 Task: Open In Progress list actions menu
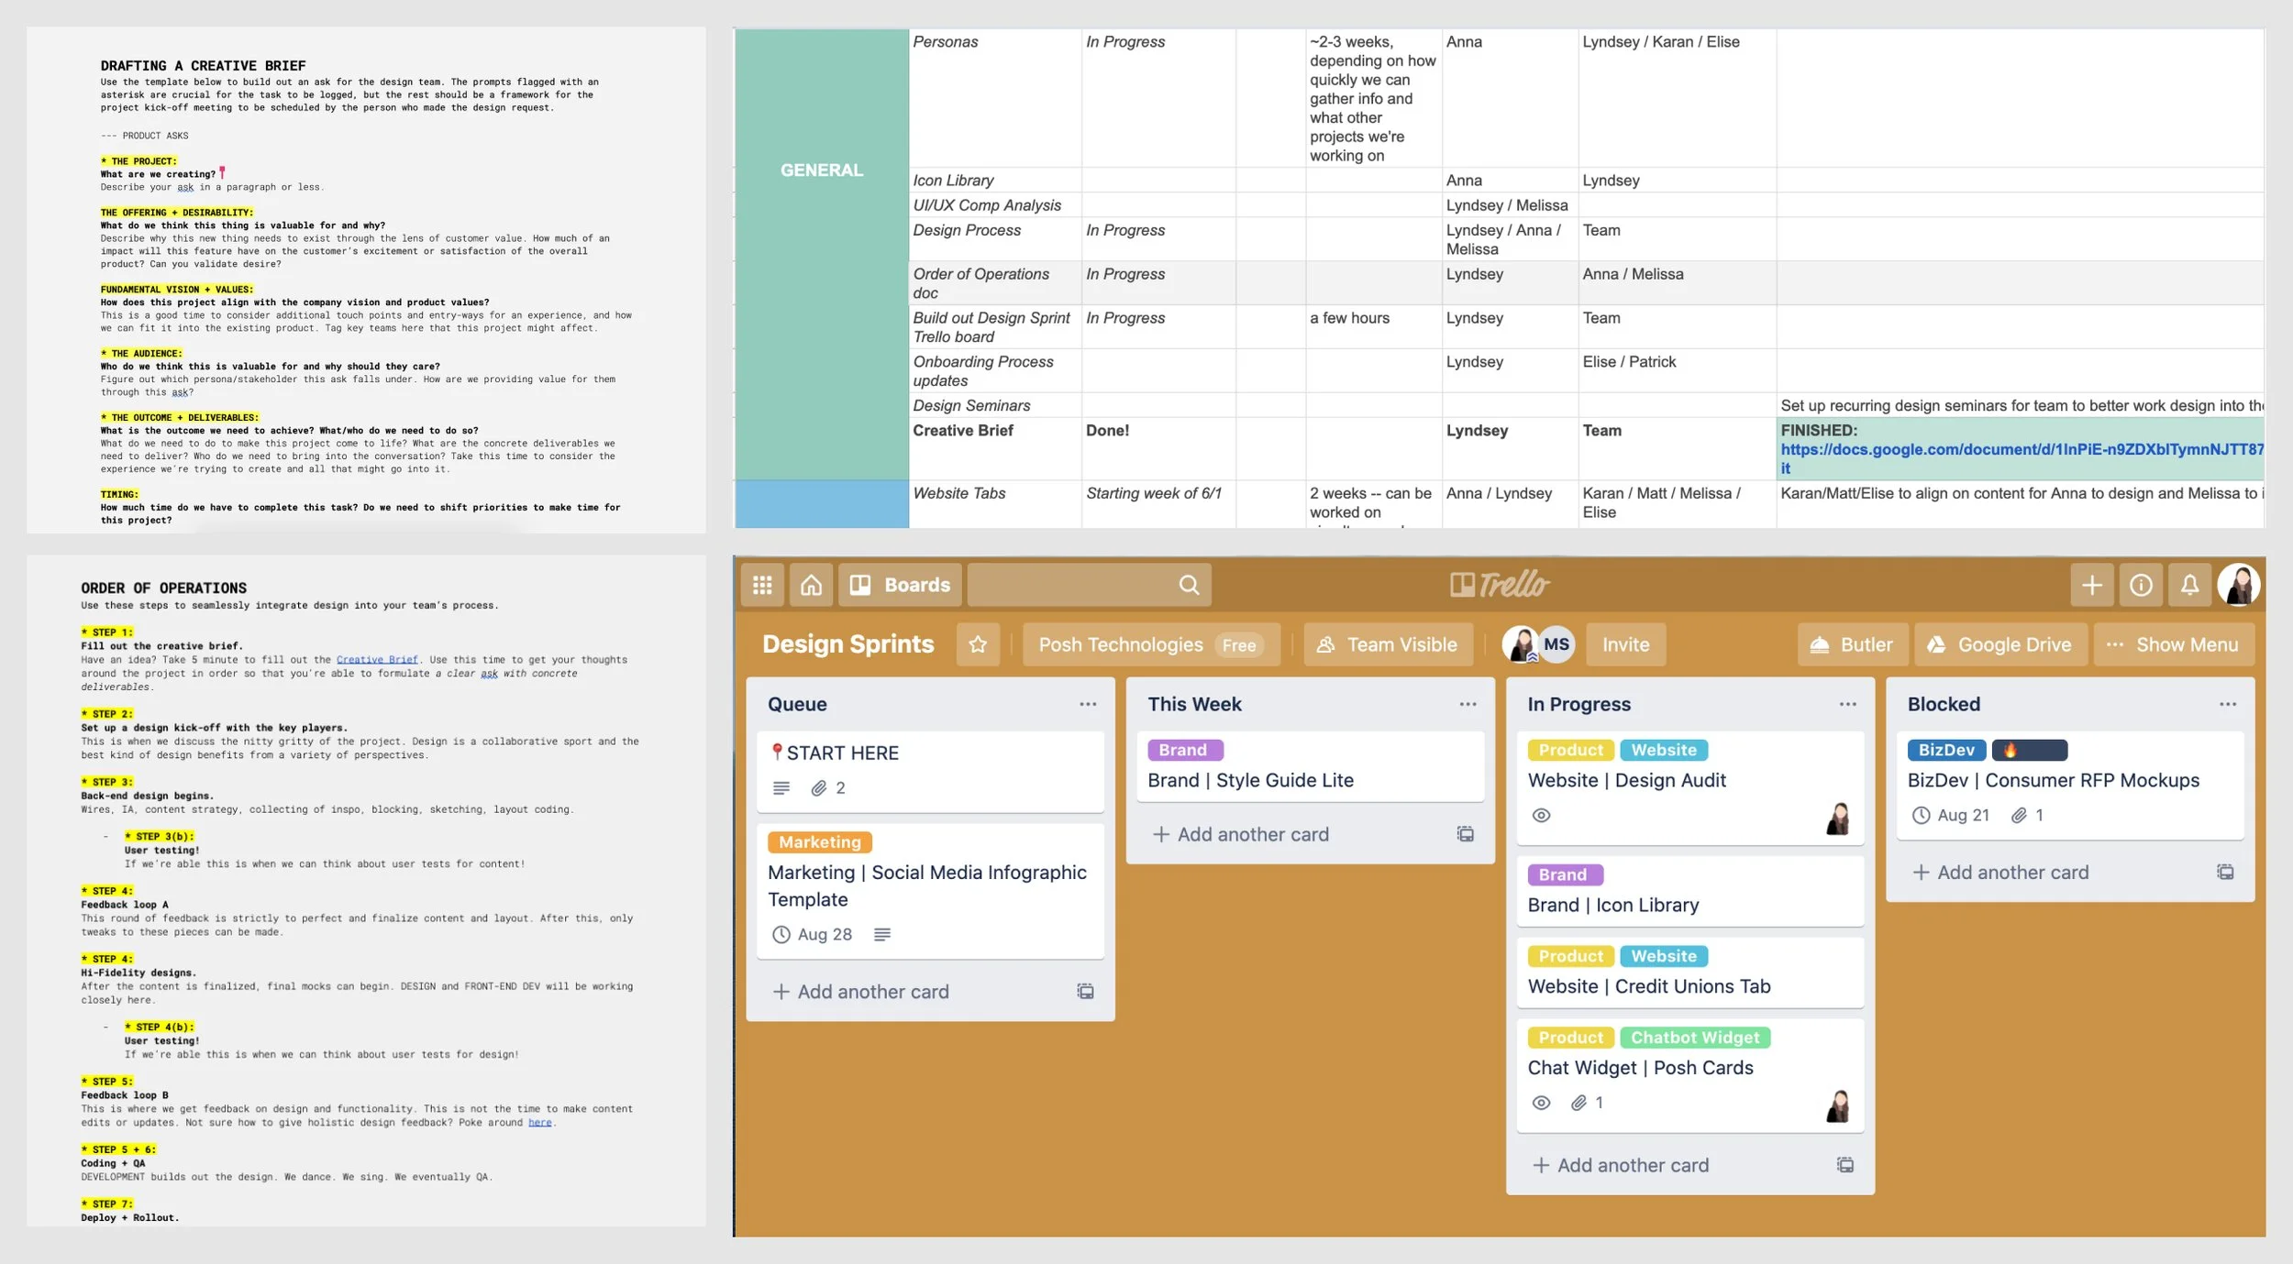(1847, 704)
